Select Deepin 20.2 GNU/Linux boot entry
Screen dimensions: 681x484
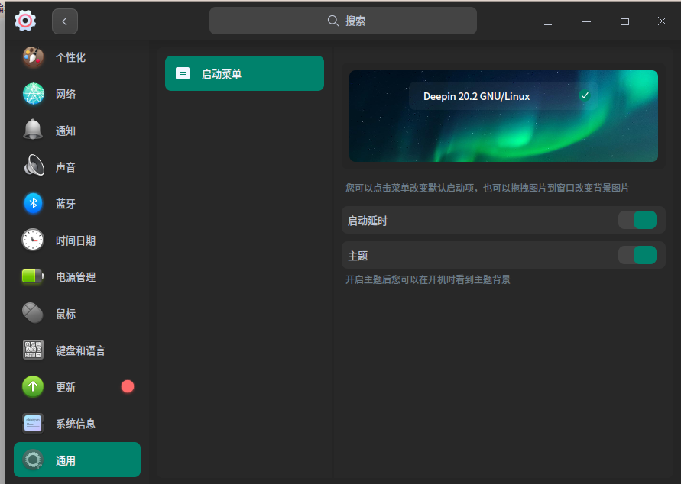[x=504, y=96]
